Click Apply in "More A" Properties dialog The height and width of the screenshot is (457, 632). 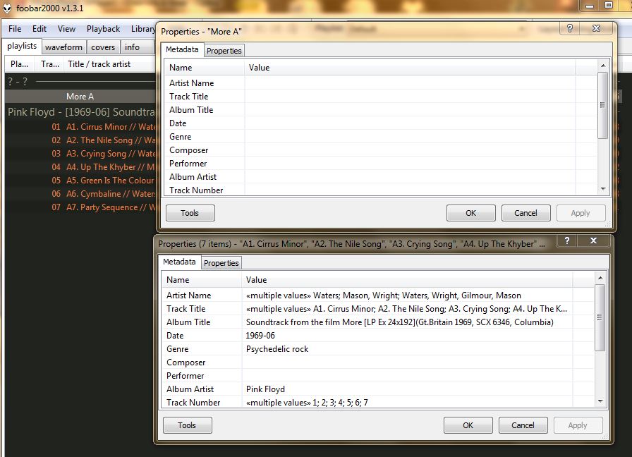click(581, 213)
